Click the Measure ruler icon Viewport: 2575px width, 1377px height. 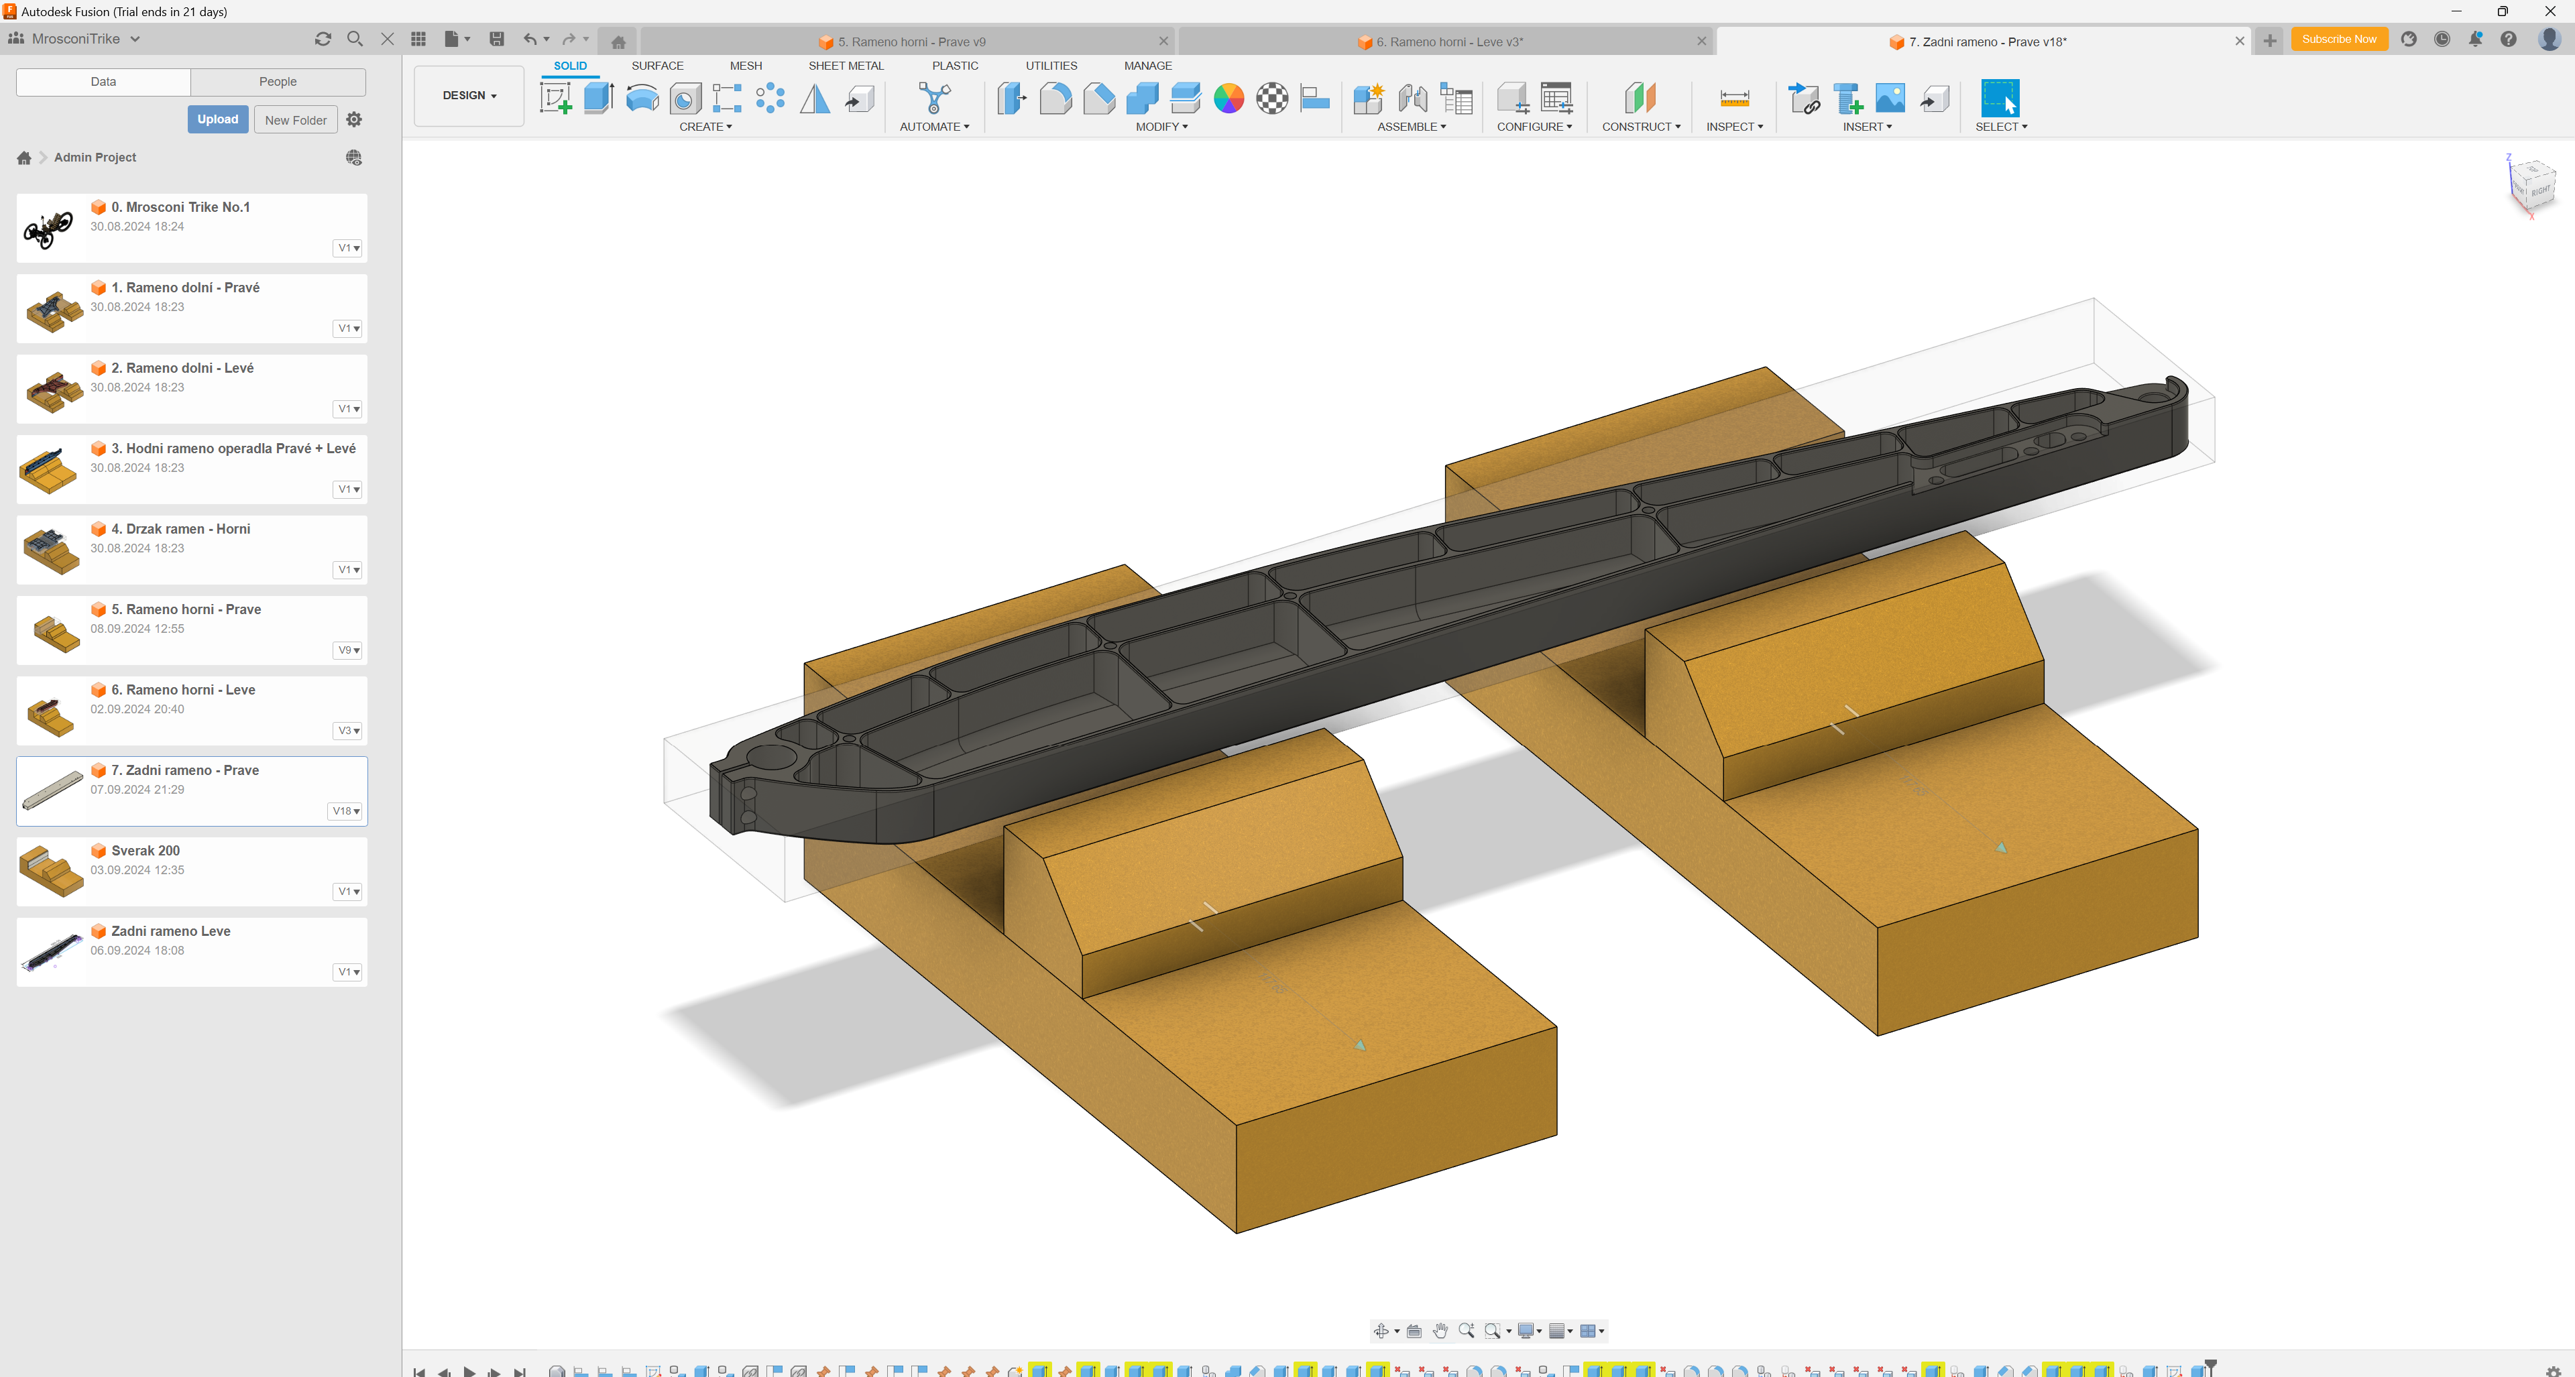click(x=1734, y=98)
